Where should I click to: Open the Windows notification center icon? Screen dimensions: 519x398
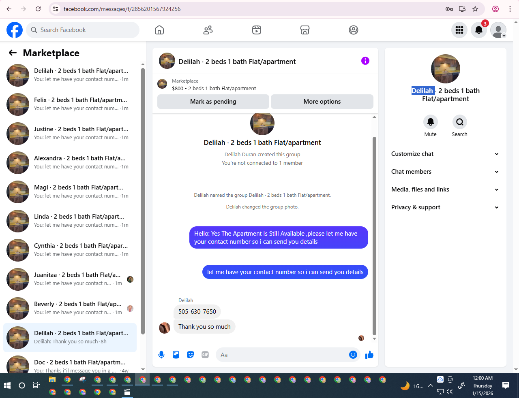click(506, 385)
